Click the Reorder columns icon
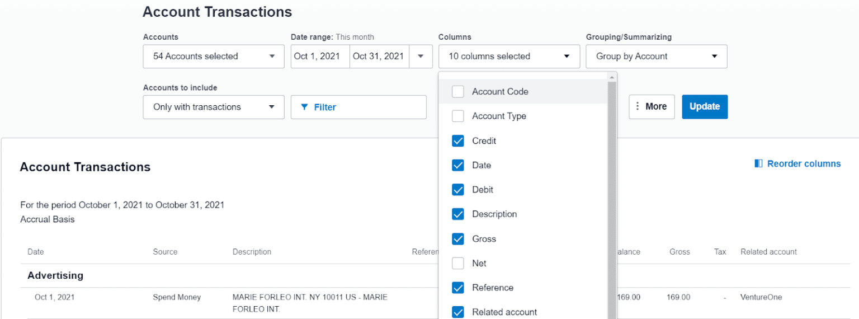The width and height of the screenshot is (859, 319). 758,163
